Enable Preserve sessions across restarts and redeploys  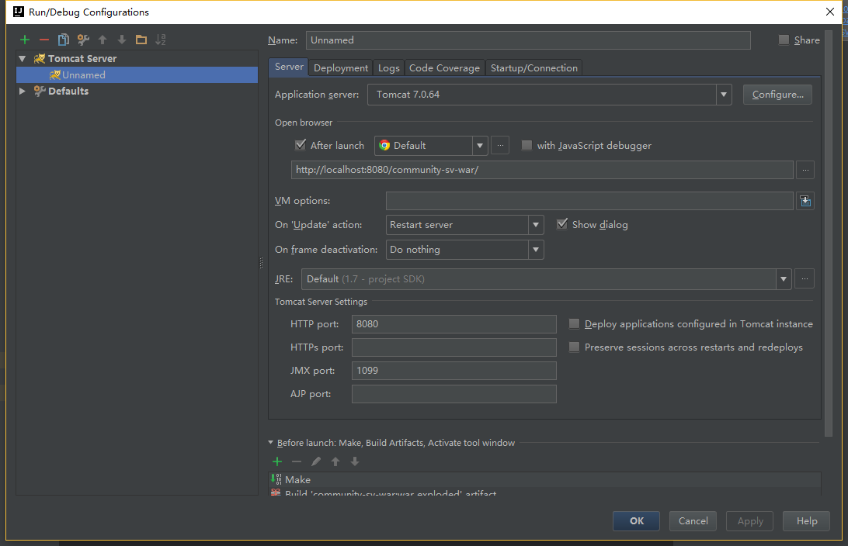click(575, 347)
